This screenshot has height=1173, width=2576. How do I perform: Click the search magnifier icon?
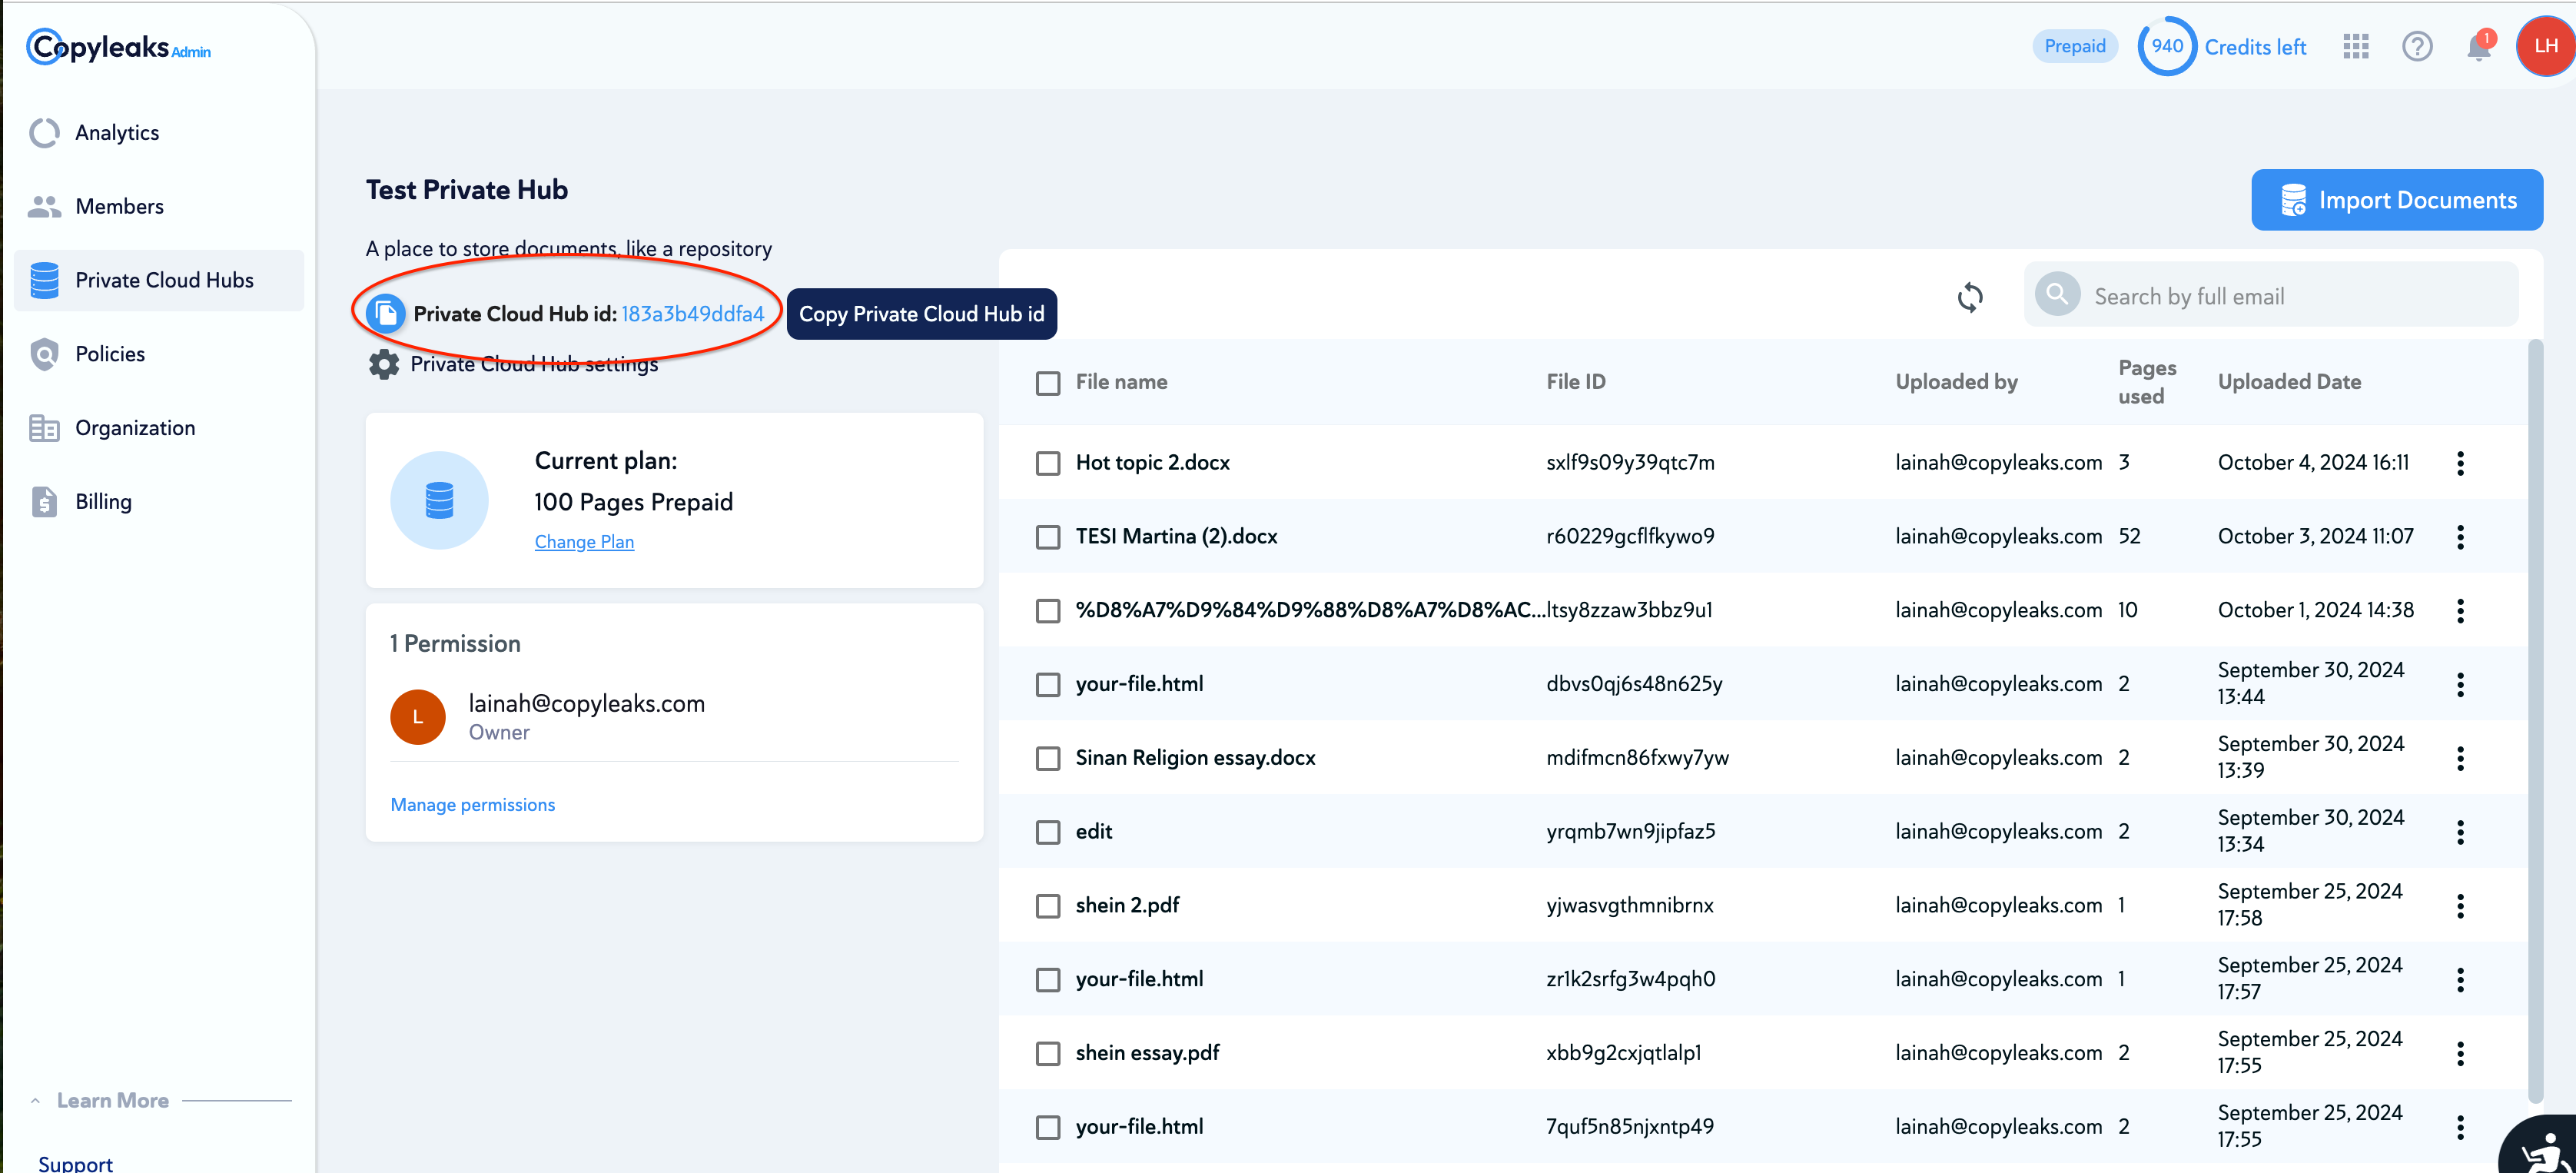(2057, 295)
